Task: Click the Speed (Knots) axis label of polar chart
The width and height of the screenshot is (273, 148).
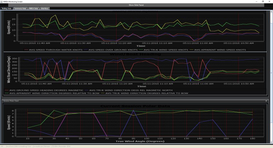Action: click(9, 122)
